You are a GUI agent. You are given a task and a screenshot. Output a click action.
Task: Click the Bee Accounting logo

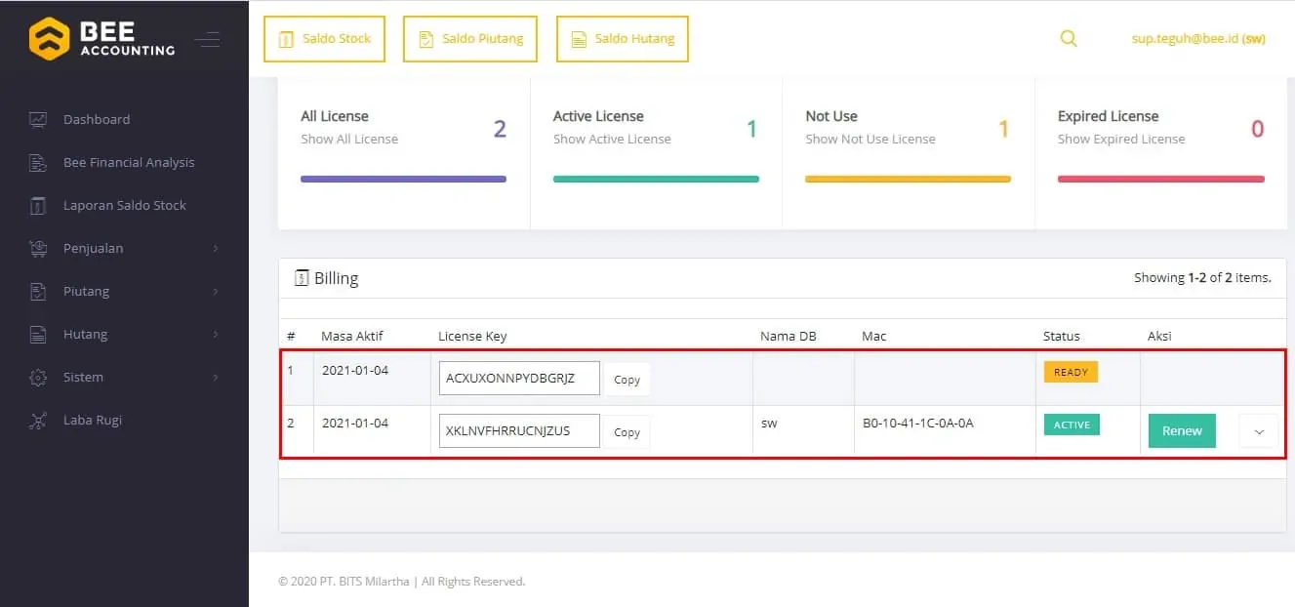(102, 38)
